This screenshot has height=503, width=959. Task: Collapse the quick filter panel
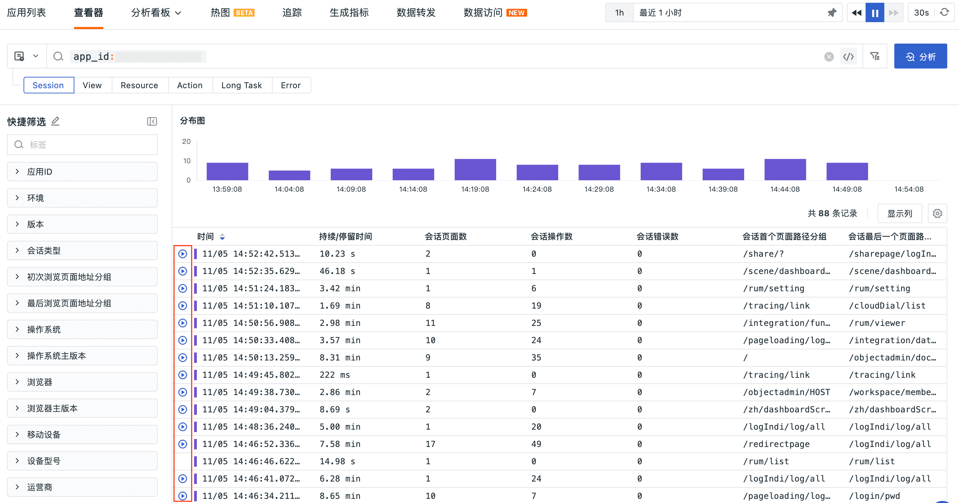click(x=152, y=121)
